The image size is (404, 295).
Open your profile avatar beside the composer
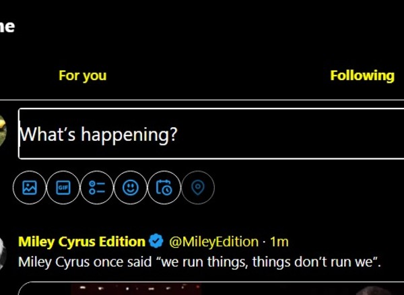(x=3, y=131)
